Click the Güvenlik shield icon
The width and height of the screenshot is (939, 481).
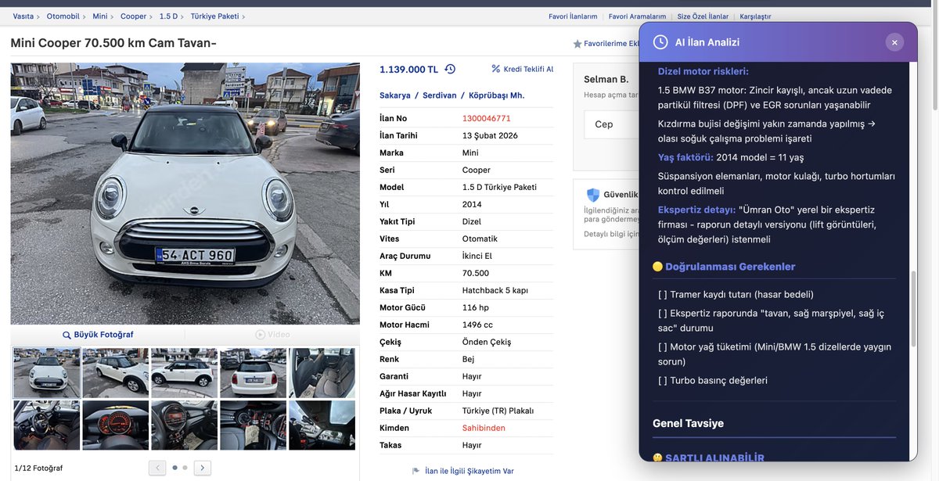click(592, 195)
